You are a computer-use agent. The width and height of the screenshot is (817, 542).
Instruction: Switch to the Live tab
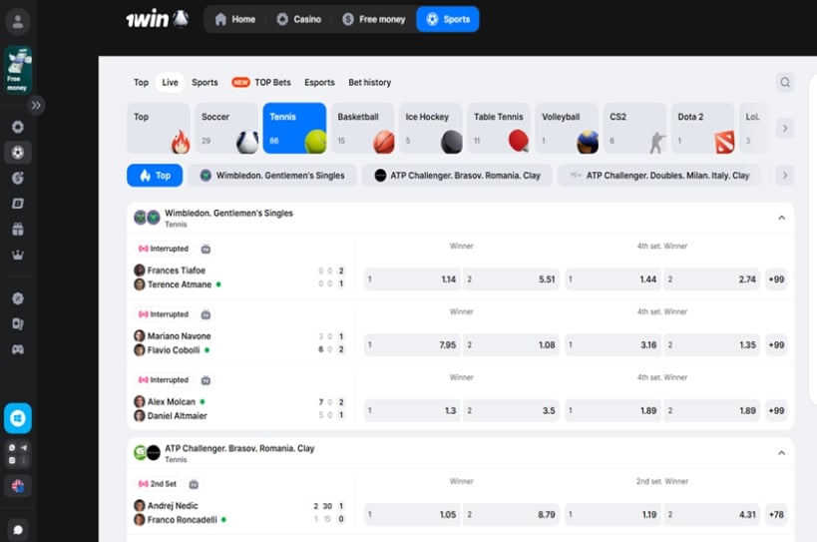coord(170,82)
